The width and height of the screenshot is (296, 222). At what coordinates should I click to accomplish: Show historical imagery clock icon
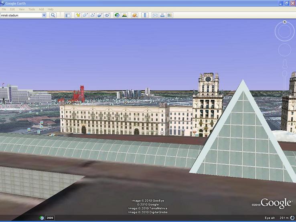click(117, 15)
